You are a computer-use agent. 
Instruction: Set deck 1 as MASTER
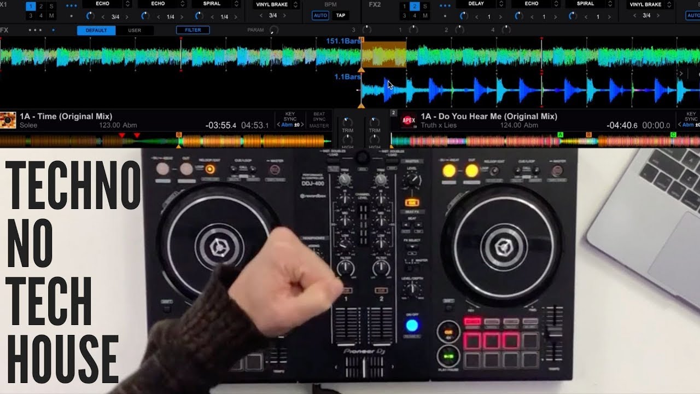coord(319,126)
